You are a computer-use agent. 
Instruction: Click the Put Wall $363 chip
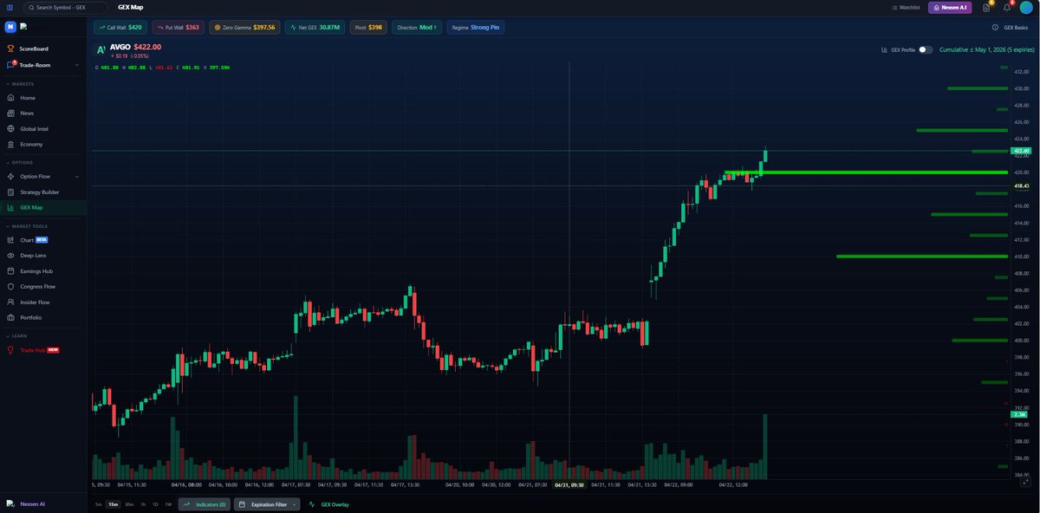coord(178,27)
